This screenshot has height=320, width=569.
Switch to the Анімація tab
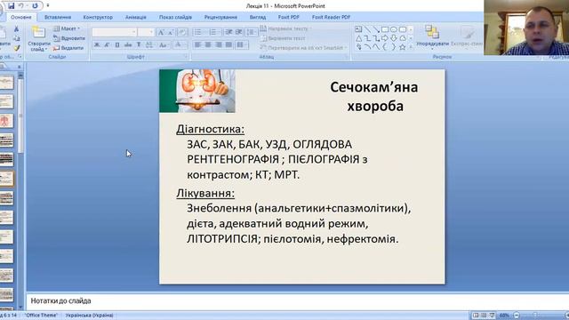(x=136, y=17)
